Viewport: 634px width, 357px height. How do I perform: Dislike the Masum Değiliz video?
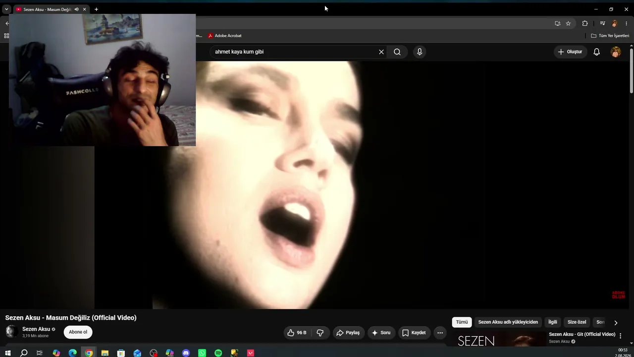[x=320, y=333]
